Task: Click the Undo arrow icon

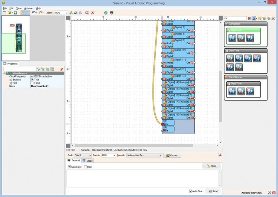Action: (33, 13)
